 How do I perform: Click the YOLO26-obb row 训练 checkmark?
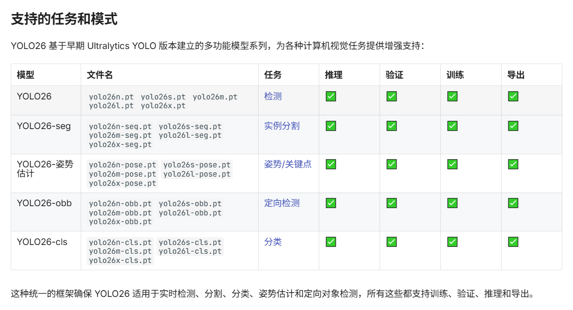pos(452,203)
